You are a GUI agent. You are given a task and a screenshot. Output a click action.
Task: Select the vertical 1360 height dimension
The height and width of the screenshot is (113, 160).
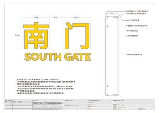[x=17, y=35]
